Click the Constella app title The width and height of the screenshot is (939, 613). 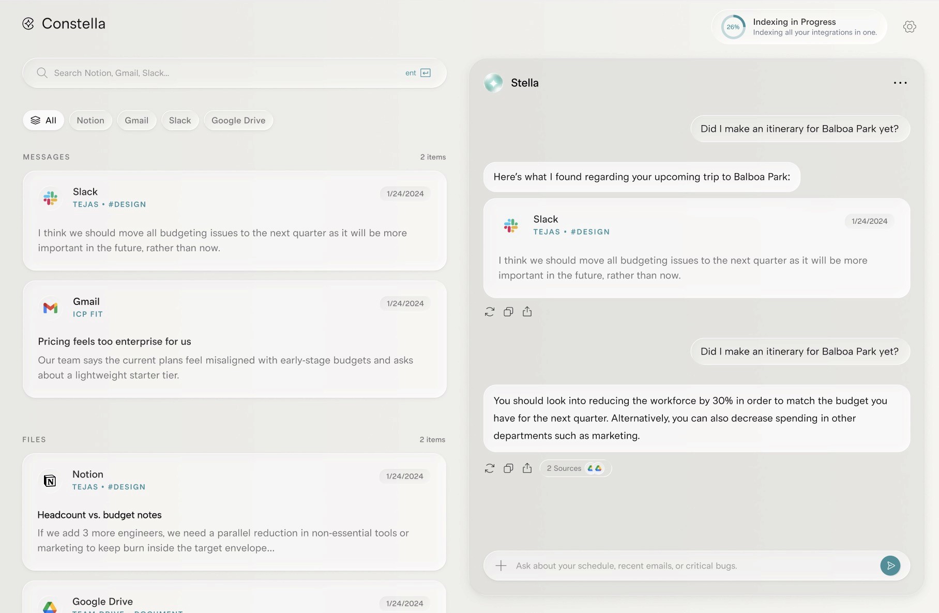click(x=73, y=24)
